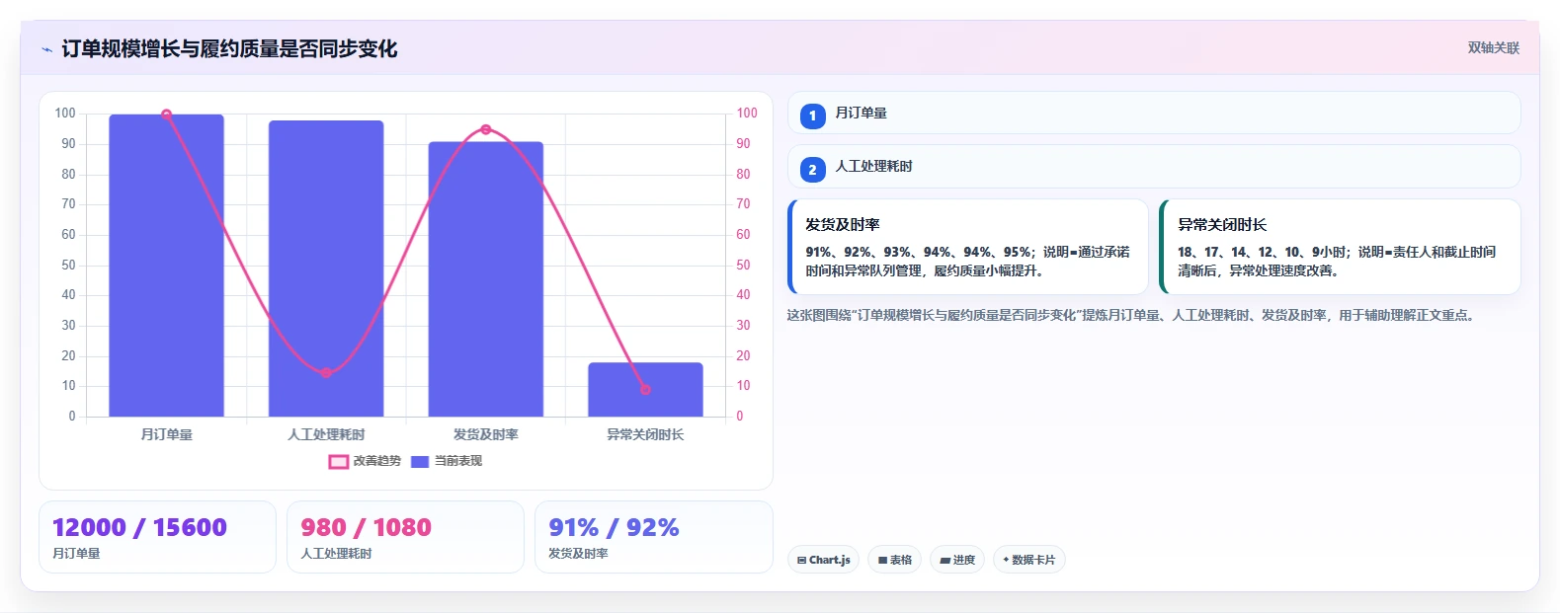Click the 双轴关联 label in header
The width and height of the screenshot is (1560, 613).
tap(1493, 48)
